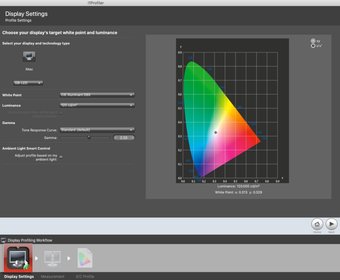
Task: Click the gamma 2.20 value field
Action: pos(124,138)
